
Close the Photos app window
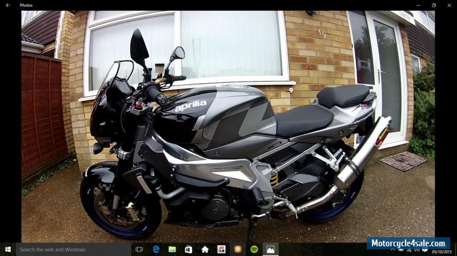[x=450, y=5]
